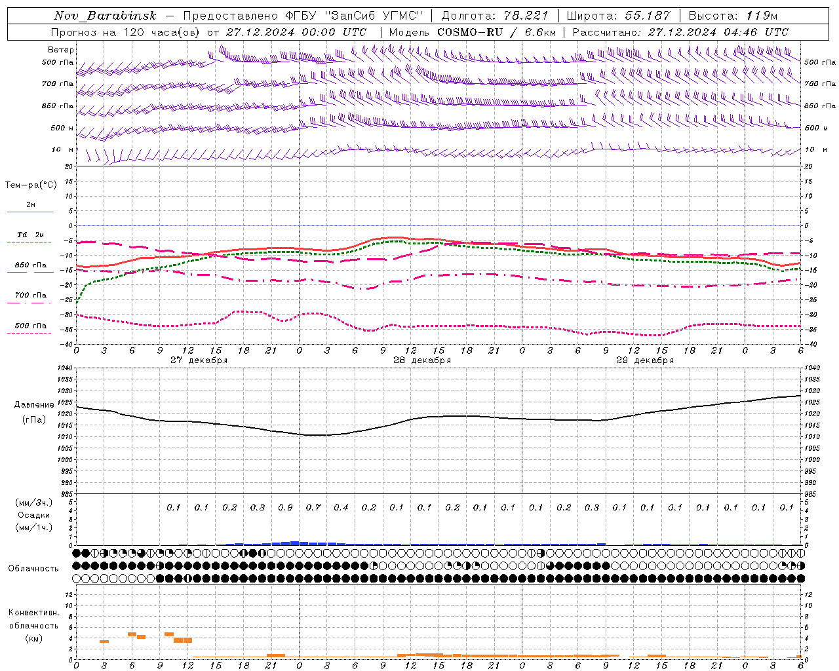839x671 pixels.
Task: Click the date label "28 декабря"
Action: coord(422,360)
